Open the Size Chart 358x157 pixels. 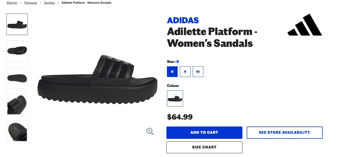pyautogui.click(x=204, y=147)
